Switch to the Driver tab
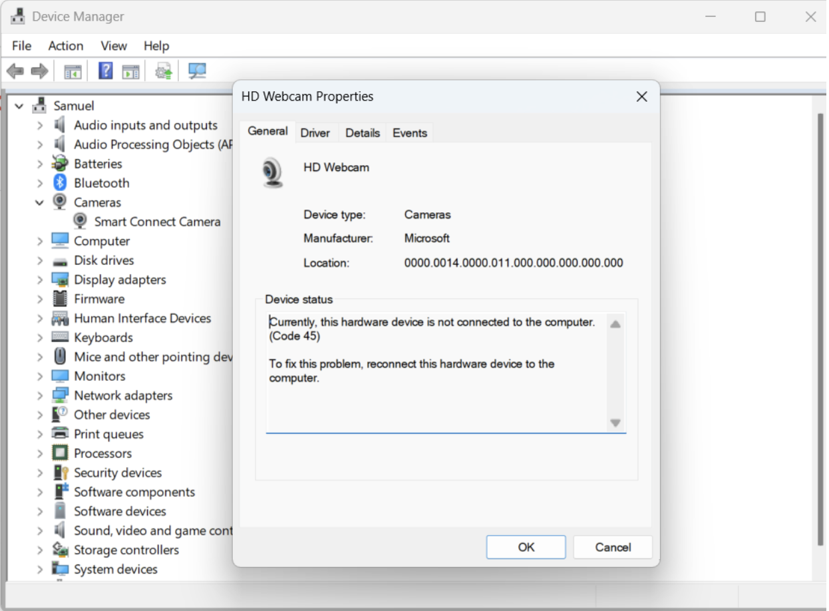Viewport: 829px width, 611px height. [x=316, y=132]
